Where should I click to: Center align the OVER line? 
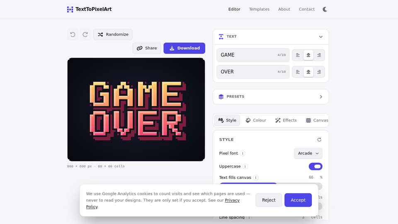308,72
